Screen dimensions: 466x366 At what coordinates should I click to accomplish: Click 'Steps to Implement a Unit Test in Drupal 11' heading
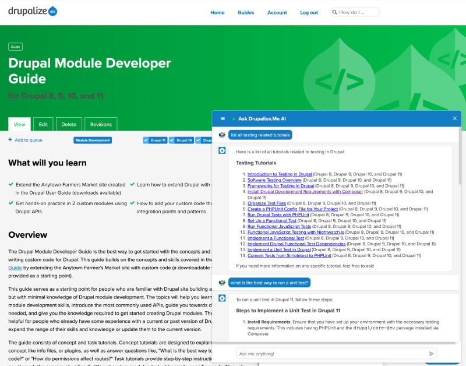(288, 311)
